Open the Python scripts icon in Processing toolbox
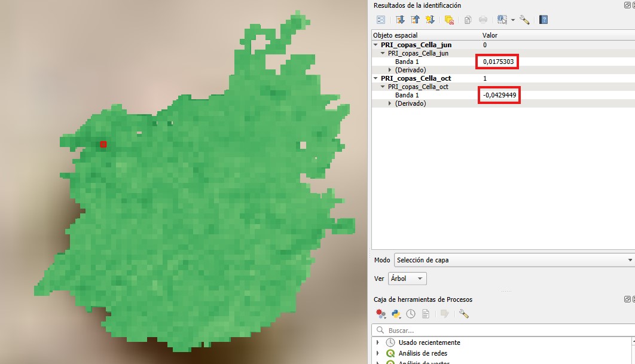635x364 pixels. coord(396,314)
